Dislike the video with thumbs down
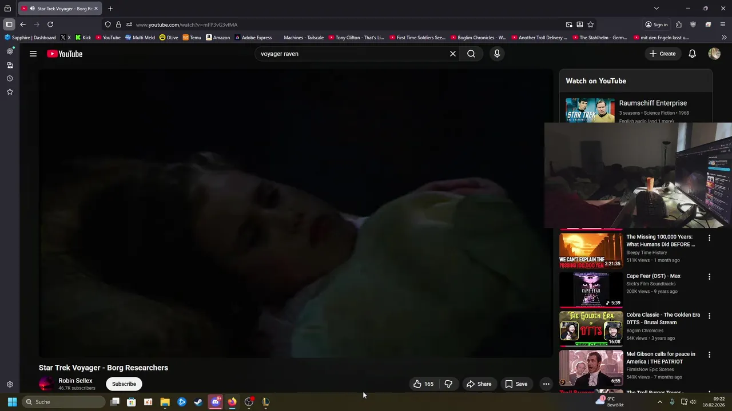This screenshot has height=411, width=732. [448, 384]
